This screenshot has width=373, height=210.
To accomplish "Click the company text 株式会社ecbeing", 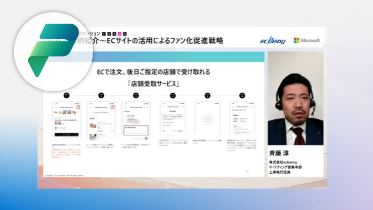I will click(x=283, y=162).
